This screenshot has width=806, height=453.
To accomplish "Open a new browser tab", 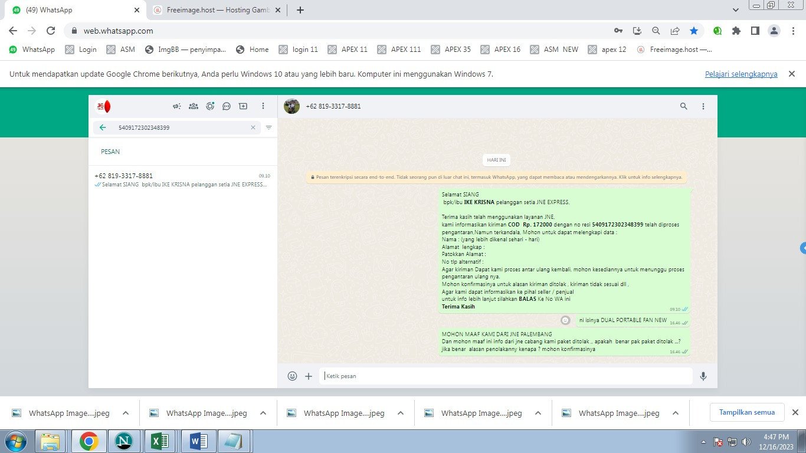I will (300, 10).
